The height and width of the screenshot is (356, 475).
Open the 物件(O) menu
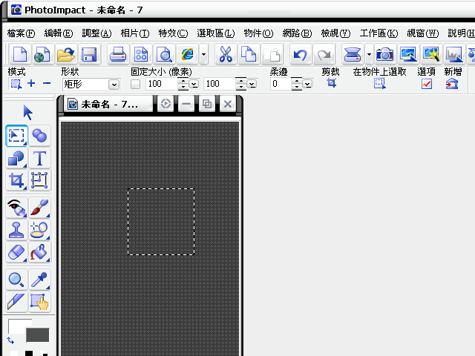click(258, 33)
